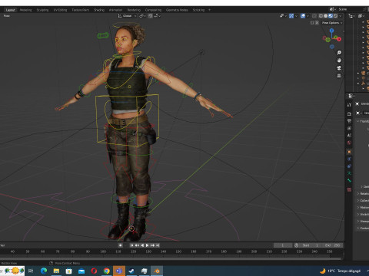Play the animation in reverse
Viewport: 369px width, 276px height.
click(142, 245)
